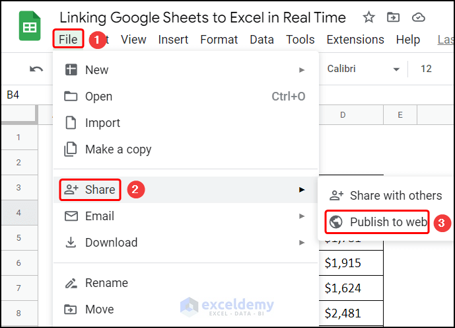This screenshot has width=455, height=328.
Task: Select row 2 header
Action: (19, 163)
